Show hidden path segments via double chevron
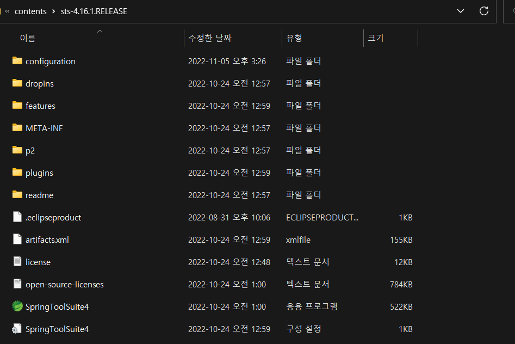The image size is (515, 344). tap(7, 11)
